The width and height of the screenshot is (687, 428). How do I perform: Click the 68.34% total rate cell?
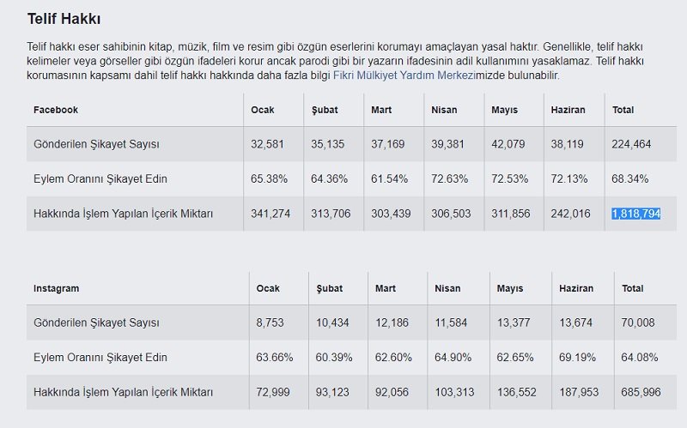[x=629, y=178]
